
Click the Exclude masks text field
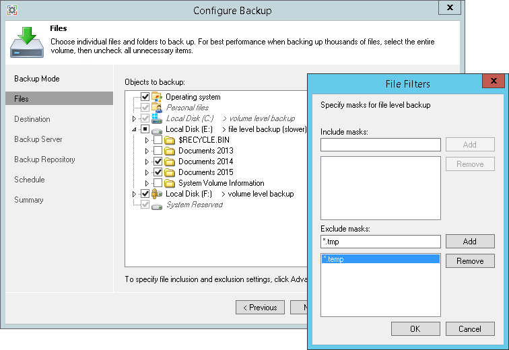380,242
